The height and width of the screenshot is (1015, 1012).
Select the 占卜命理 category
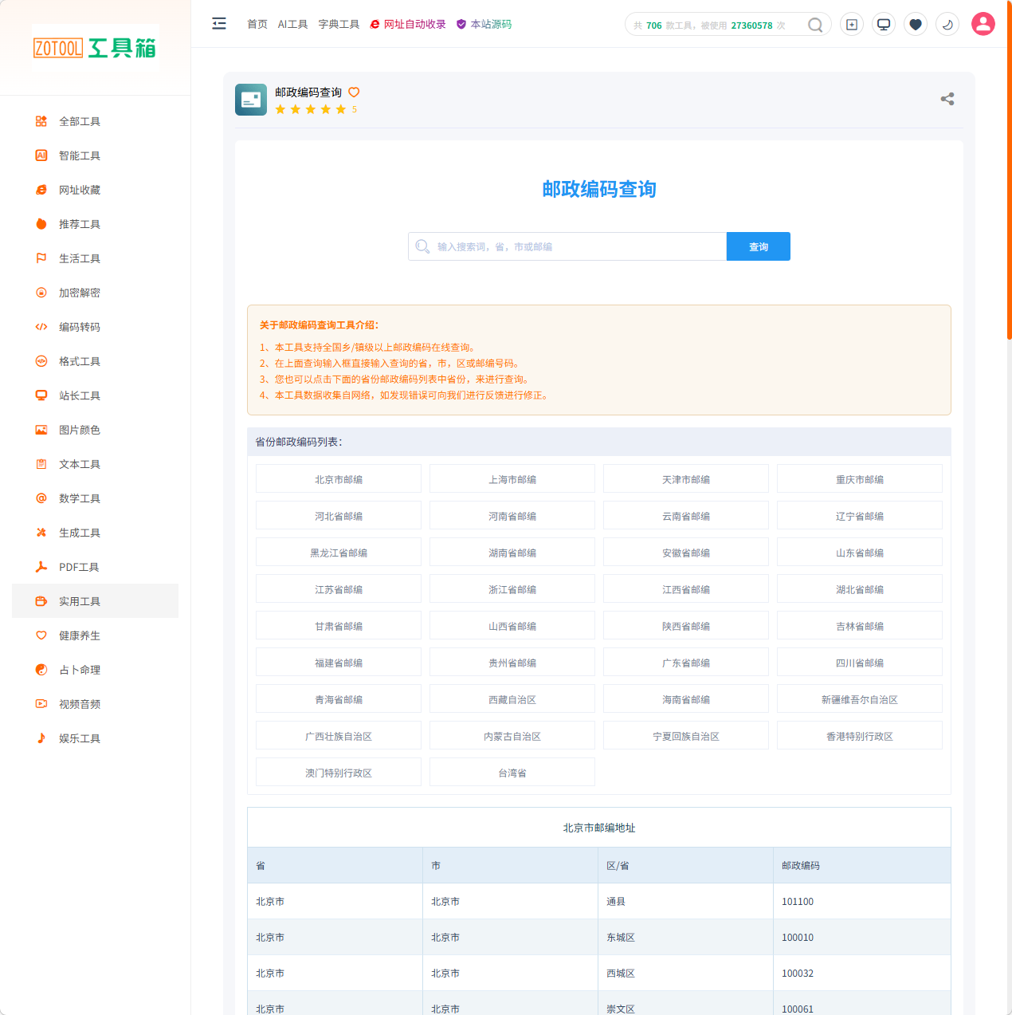coord(79,670)
